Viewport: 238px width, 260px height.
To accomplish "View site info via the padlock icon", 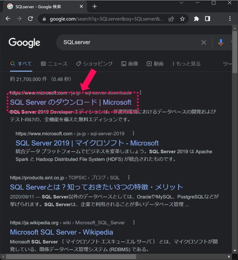I will click(44, 19).
